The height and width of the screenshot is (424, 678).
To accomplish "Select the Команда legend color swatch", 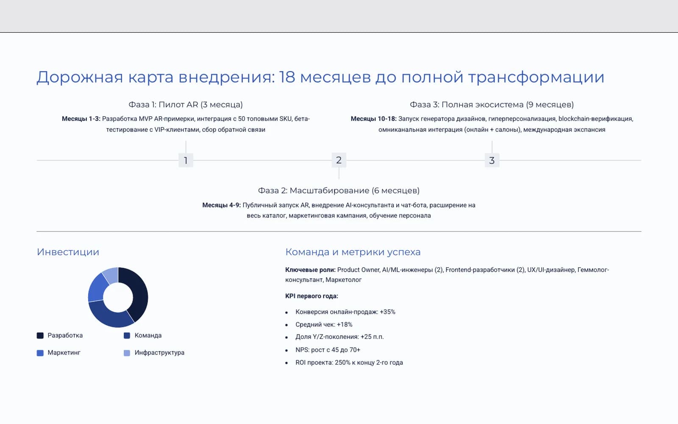I will pos(127,335).
